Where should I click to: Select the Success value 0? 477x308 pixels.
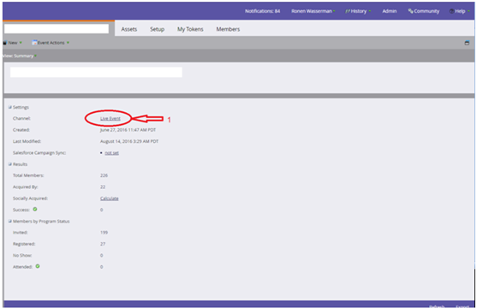(102, 210)
